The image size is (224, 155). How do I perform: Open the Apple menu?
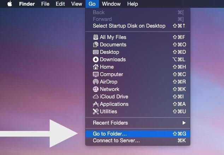10,4
